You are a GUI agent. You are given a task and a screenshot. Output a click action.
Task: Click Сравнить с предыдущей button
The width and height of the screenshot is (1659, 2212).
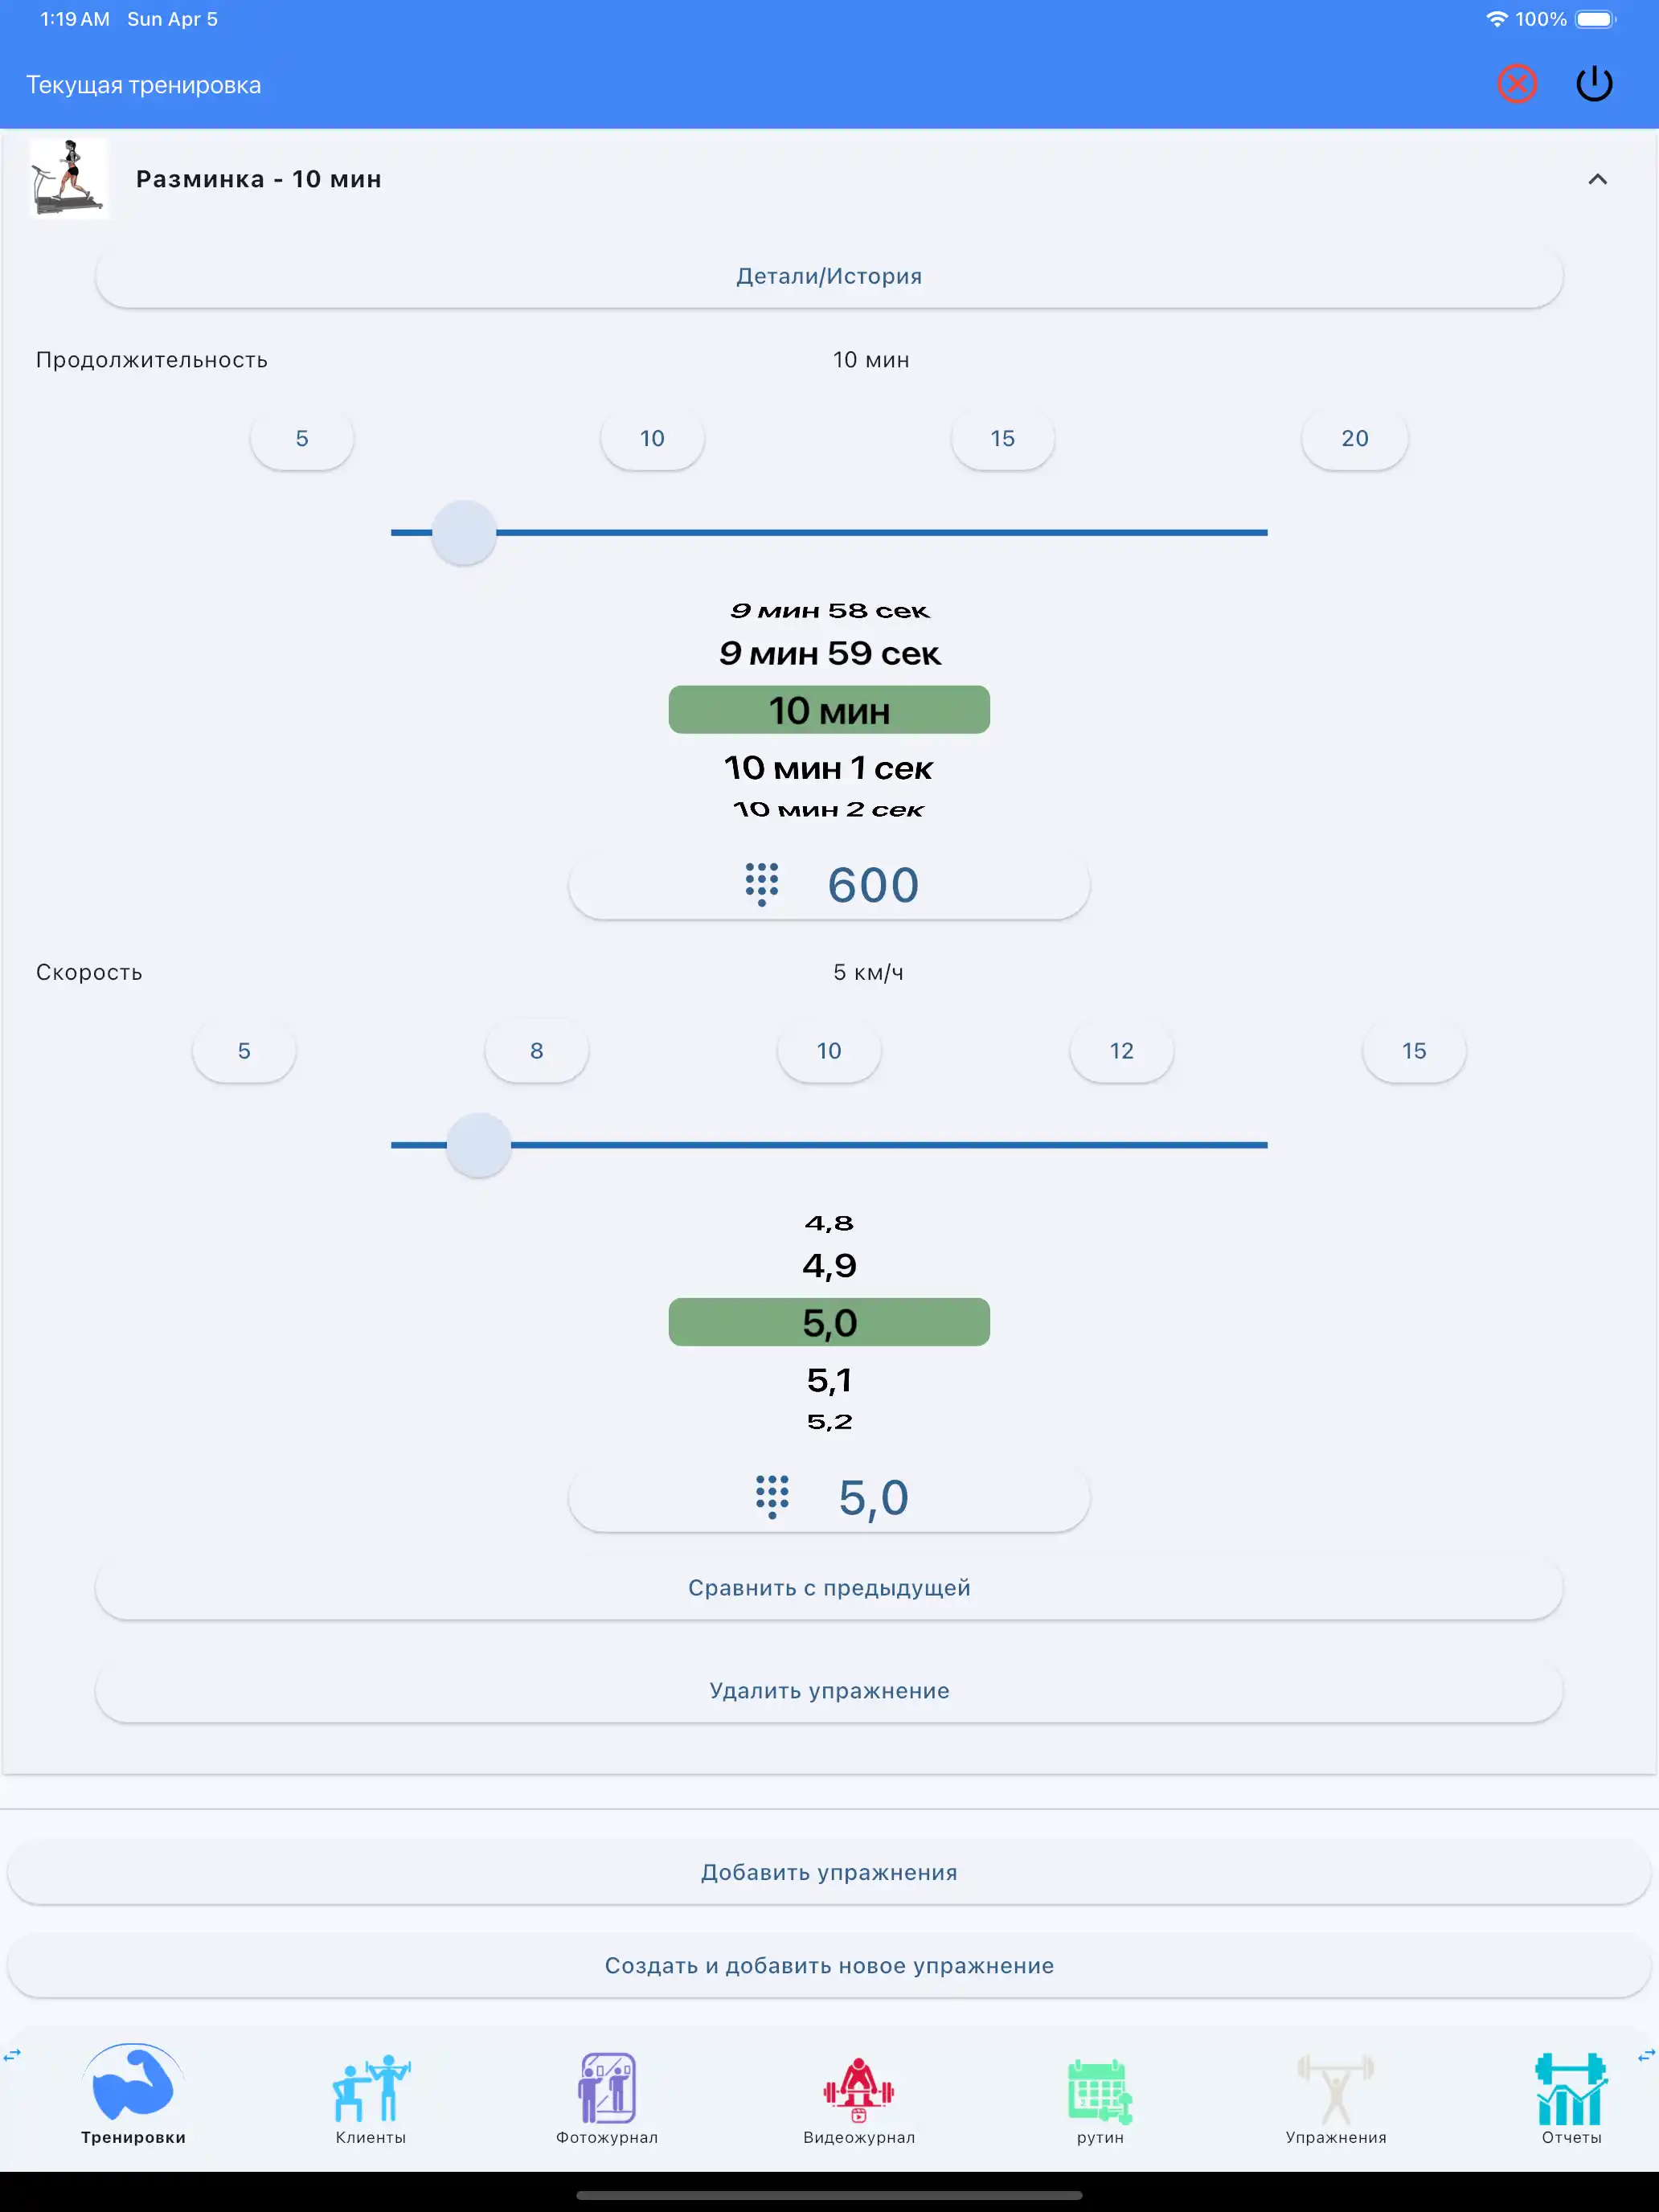point(829,1588)
